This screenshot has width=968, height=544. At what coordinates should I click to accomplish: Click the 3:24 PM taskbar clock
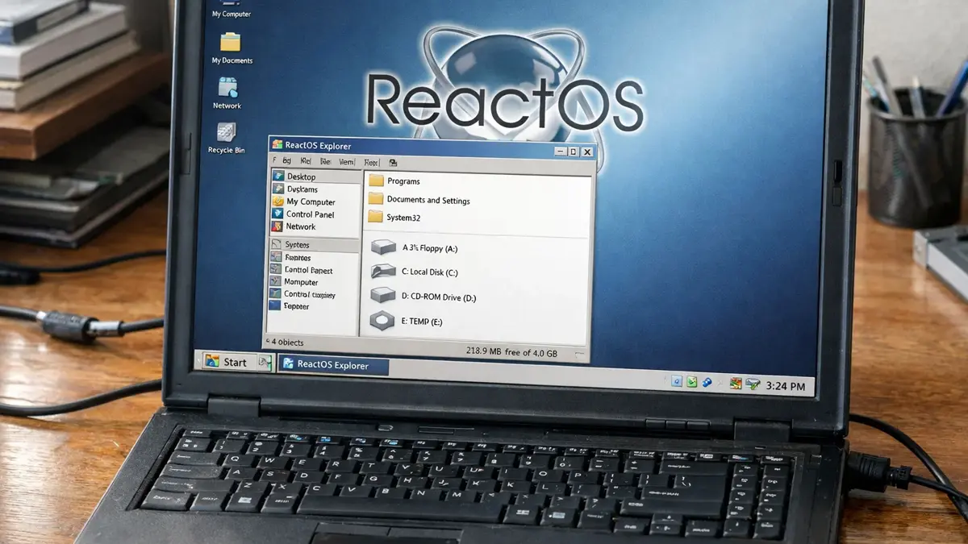click(x=786, y=387)
